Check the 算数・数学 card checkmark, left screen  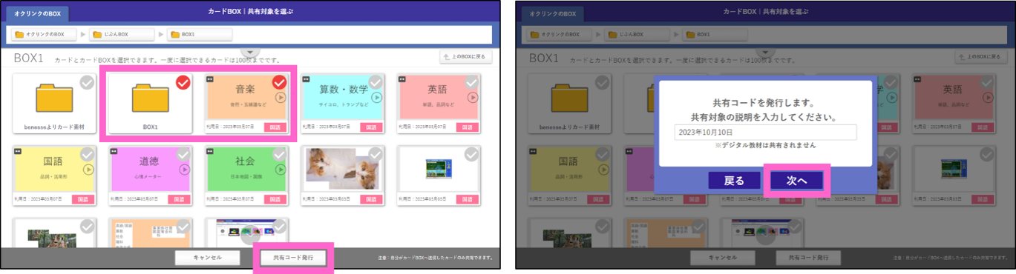click(x=376, y=82)
